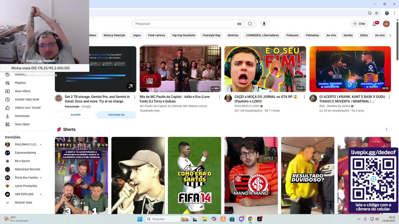
Task: Switch to Chrome in the taskbar
Action: (x=250, y=219)
